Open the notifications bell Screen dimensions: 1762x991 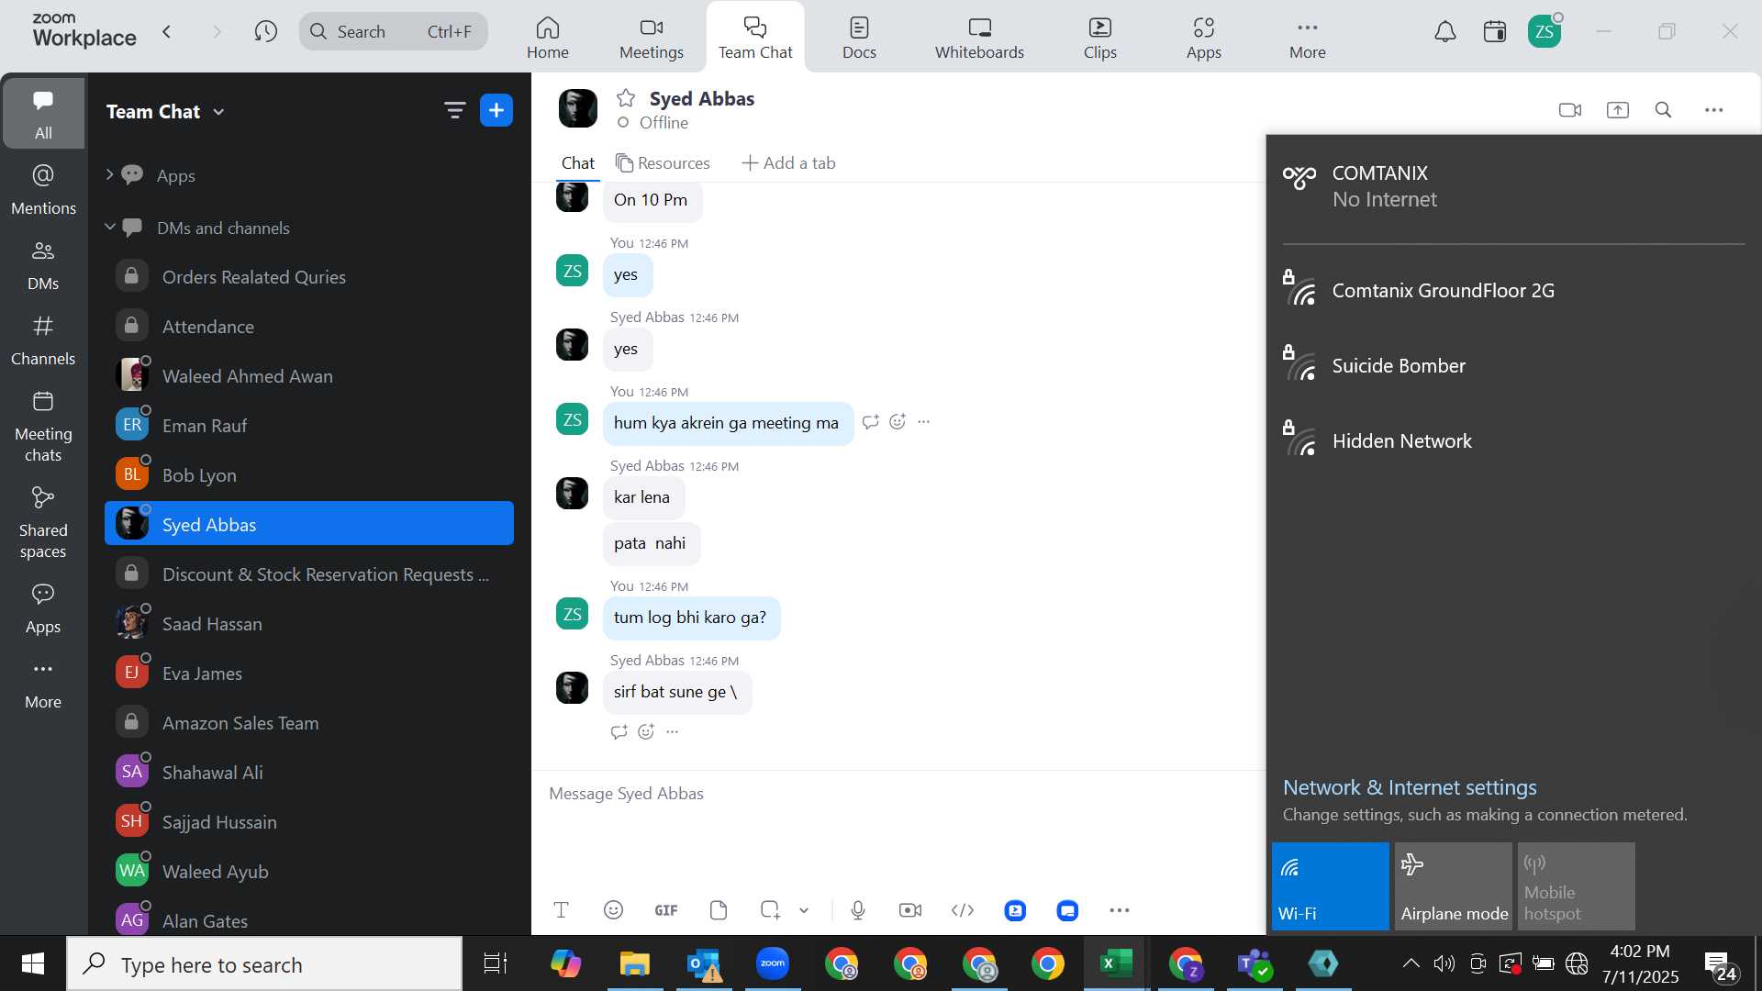pyautogui.click(x=1445, y=32)
